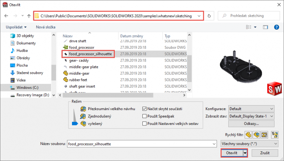
Task: Open the Zobrazit stav dropdown
Action: pos(251,116)
